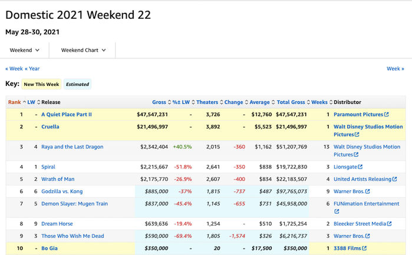Open external link icon next to 3388 Films
Screen dimensions: 412x255
point(364,248)
